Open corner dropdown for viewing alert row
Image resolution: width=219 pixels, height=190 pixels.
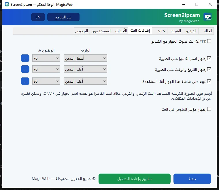tap(86, 81)
